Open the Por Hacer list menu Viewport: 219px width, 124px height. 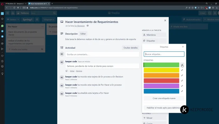click(42, 27)
